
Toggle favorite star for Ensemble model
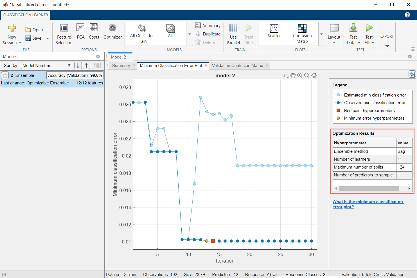[5, 75]
